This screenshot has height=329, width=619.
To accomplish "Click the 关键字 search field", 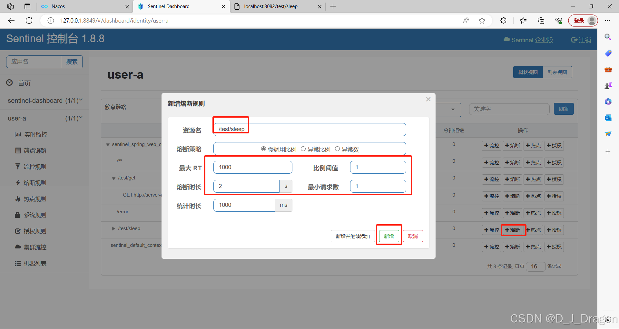I will (509, 109).
